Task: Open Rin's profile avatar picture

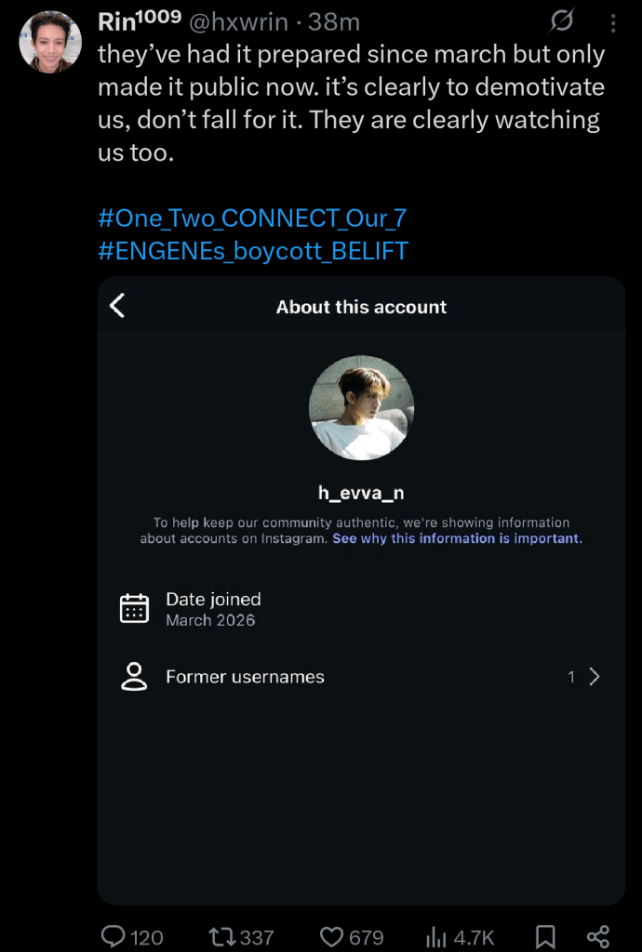Action: pos(50,42)
